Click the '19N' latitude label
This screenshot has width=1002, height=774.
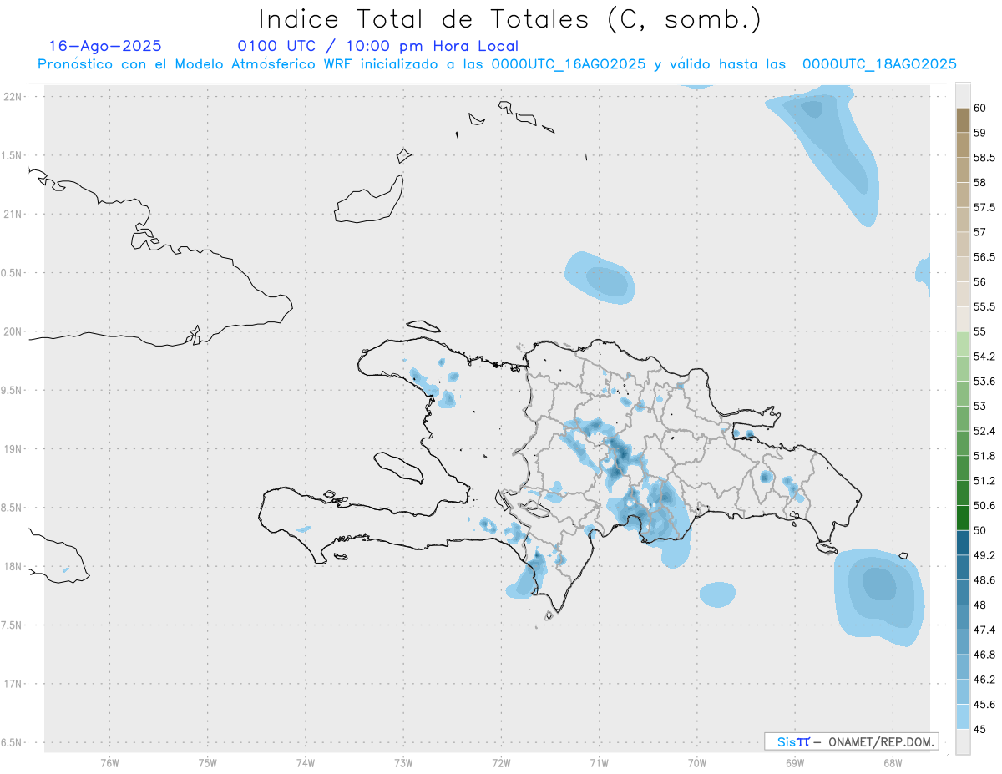(x=14, y=449)
